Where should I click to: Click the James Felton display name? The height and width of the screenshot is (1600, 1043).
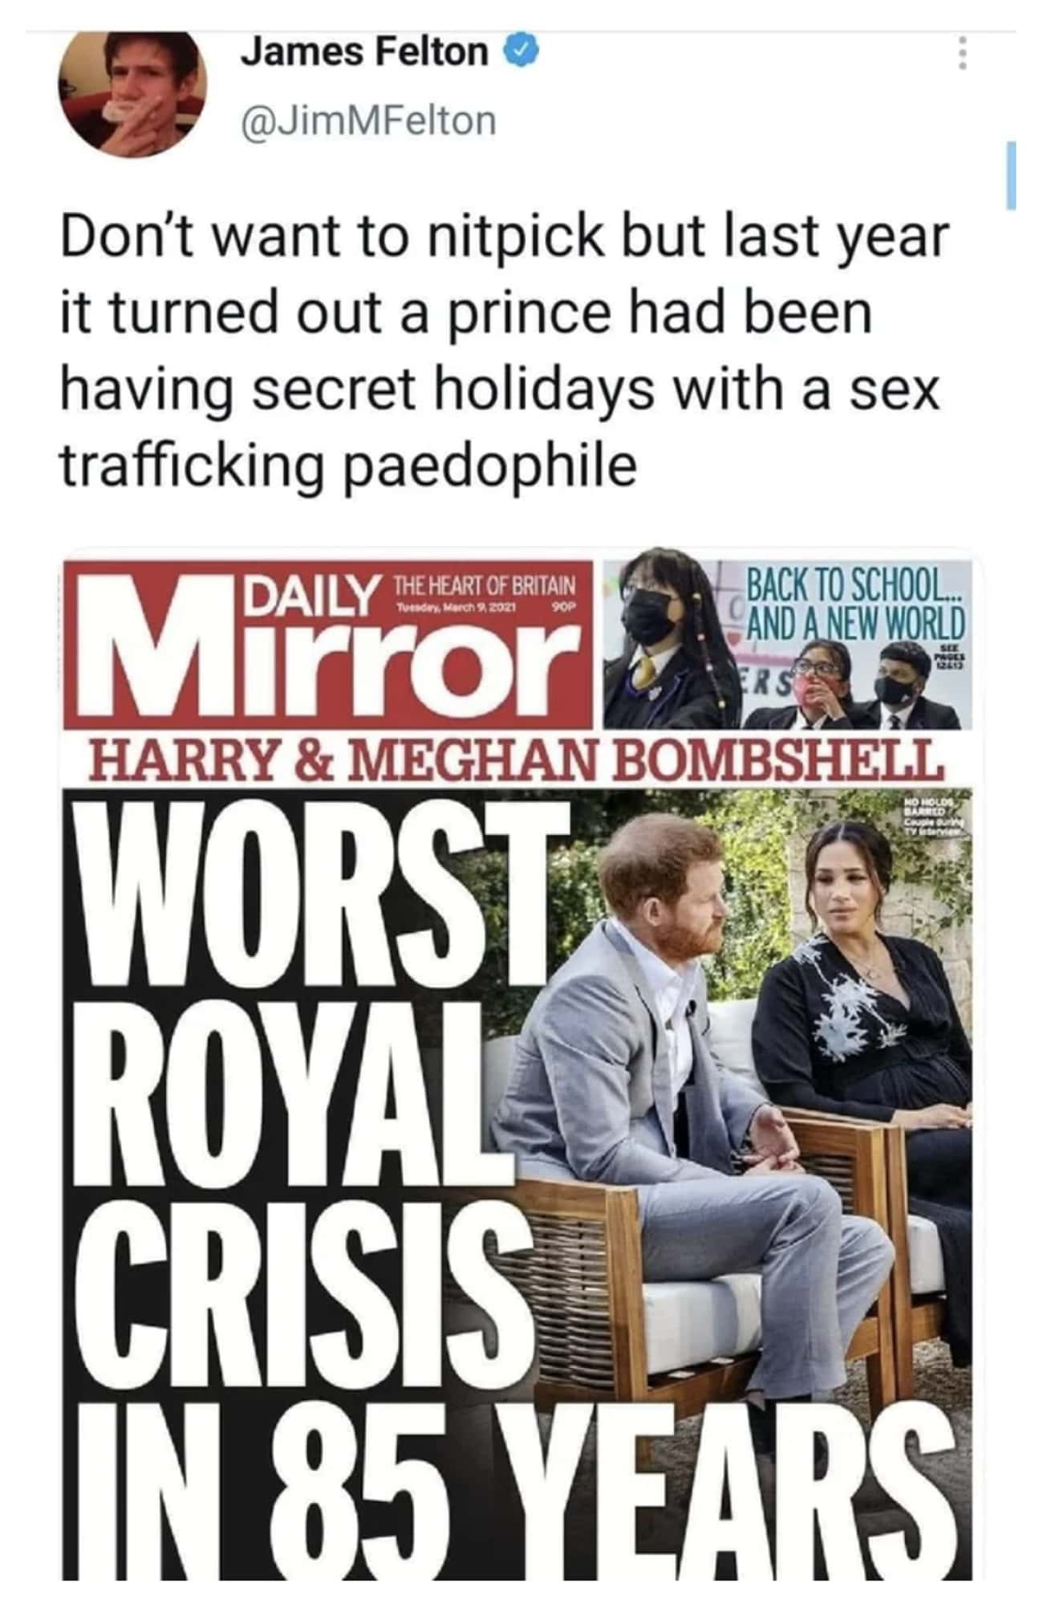(365, 53)
